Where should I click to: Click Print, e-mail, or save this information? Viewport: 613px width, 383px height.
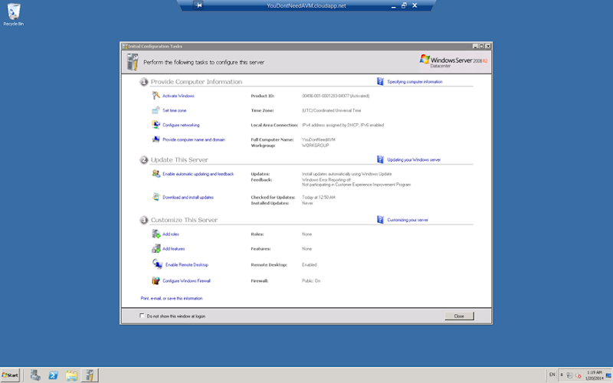click(172, 298)
